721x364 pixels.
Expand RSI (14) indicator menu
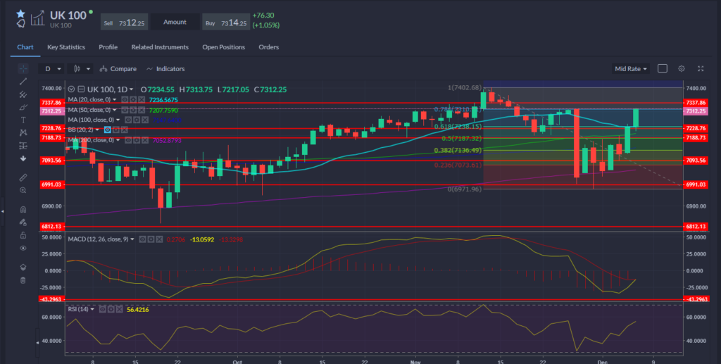pyautogui.click(x=92, y=309)
